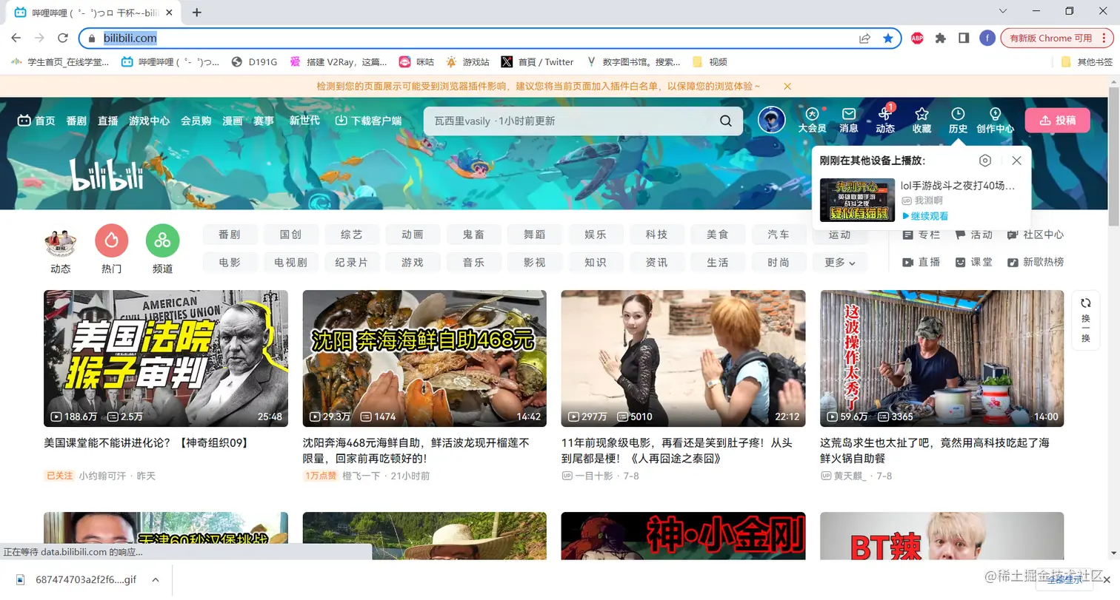The width and height of the screenshot is (1120, 600).
Task: Bookmark this page with the star icon
Action: 887,38
